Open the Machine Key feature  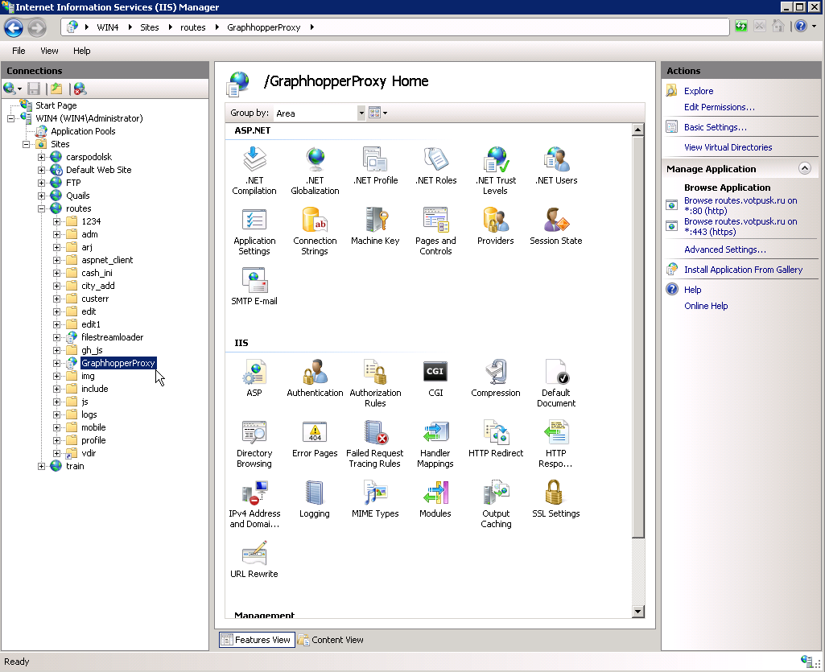(x=375, y=226)
